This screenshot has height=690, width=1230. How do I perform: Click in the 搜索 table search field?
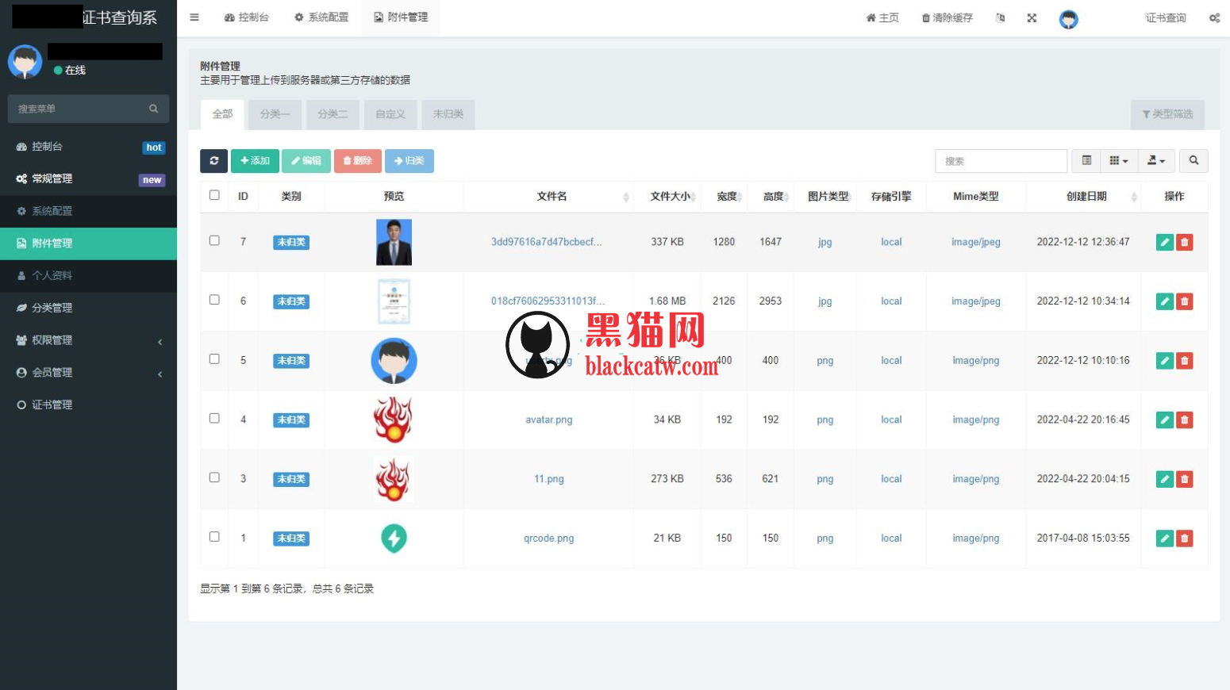1001,161
